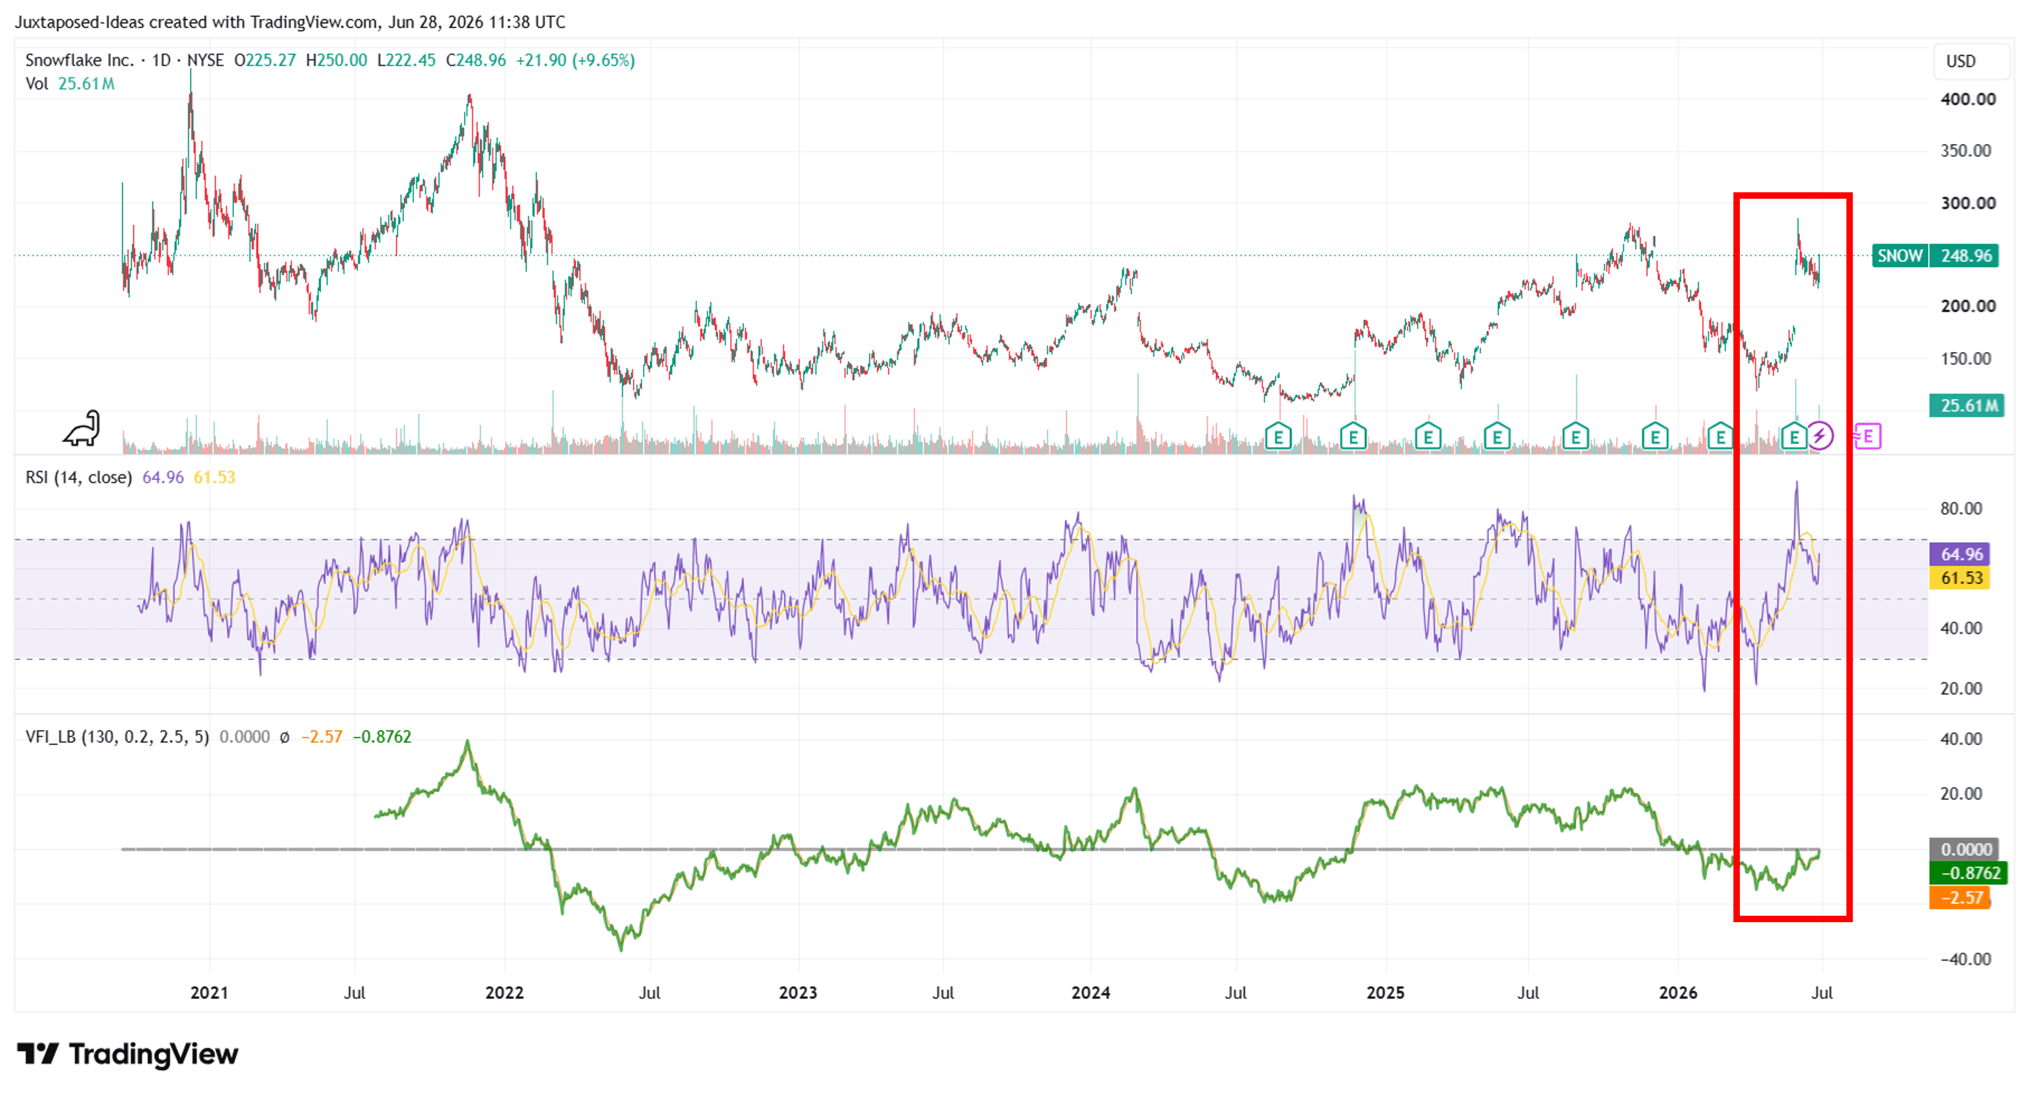Click the dinosaur icon on the price chart

tap(82, 428)
